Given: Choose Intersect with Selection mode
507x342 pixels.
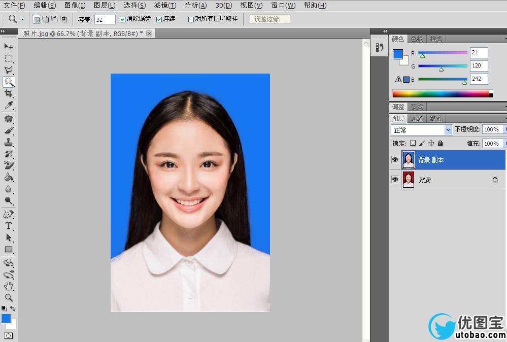Looking at the screenshot, I should (x=64, y=19).
